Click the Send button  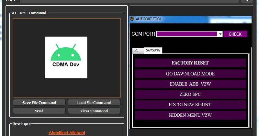pyautogui.click(x=39, y=111)
